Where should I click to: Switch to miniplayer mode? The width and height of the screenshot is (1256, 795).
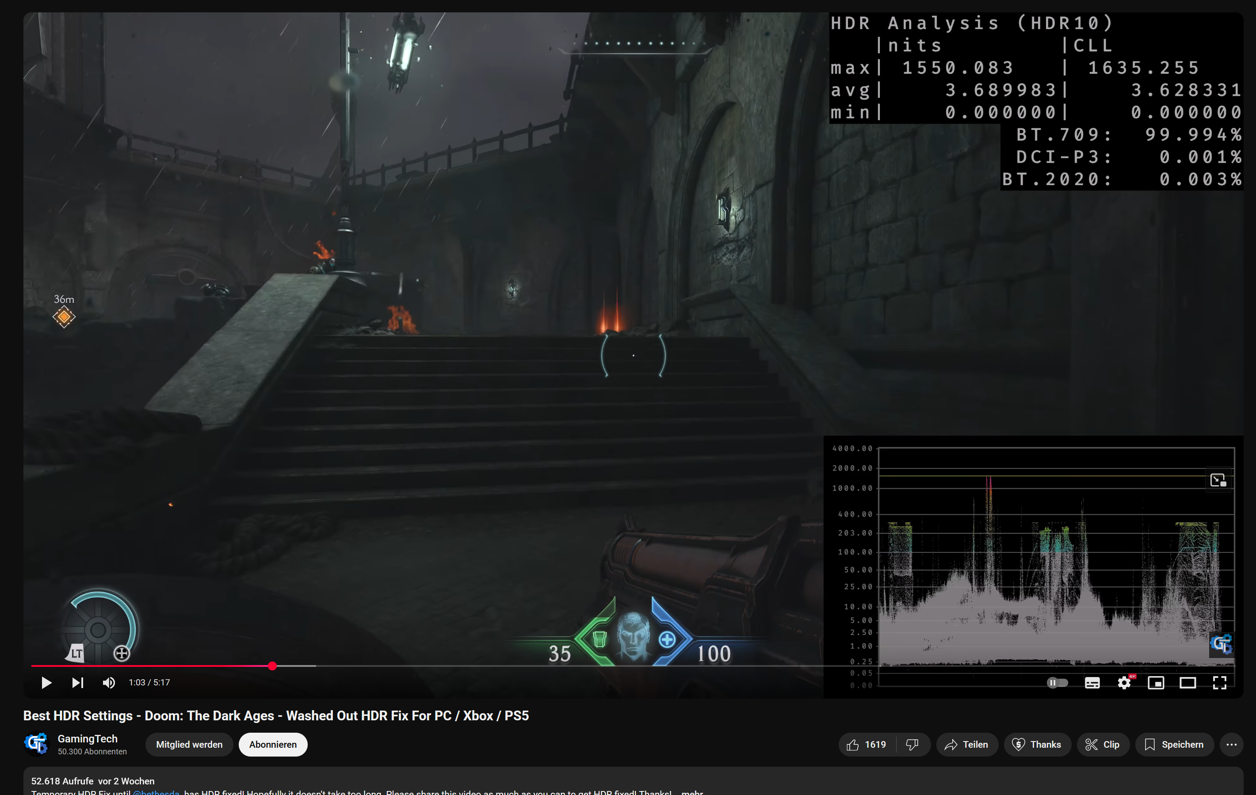point(1157,682)
